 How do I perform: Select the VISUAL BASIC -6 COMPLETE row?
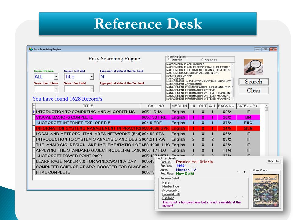point(148,117)
